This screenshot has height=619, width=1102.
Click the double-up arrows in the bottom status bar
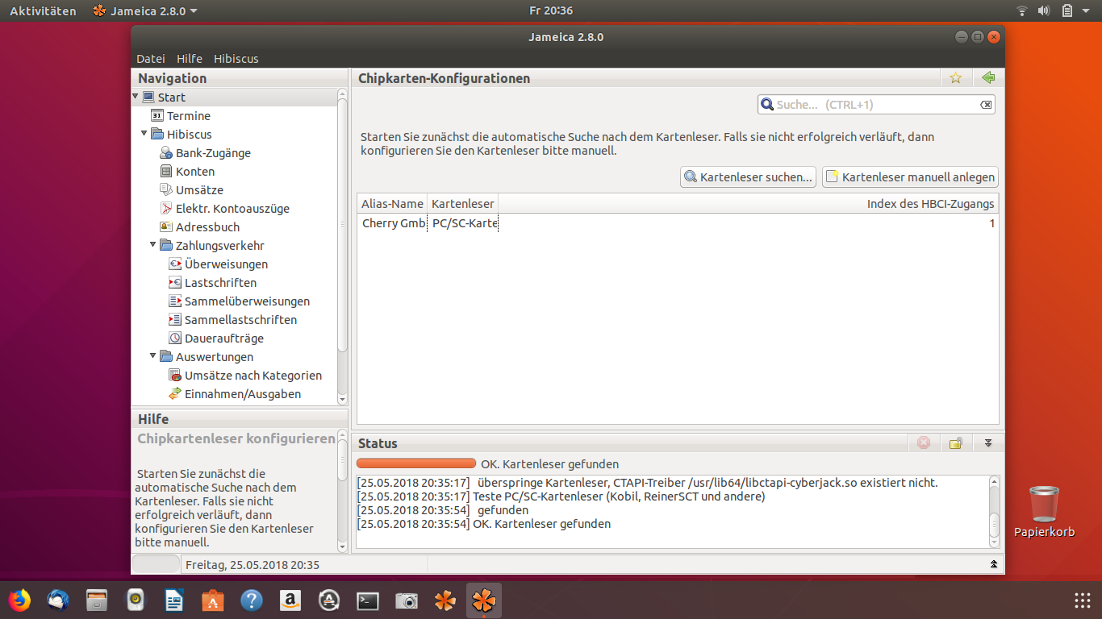994,564
